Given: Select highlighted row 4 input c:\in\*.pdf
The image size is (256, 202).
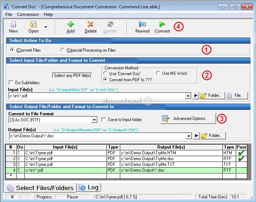Looking at the screenshot, I should [x=65, y=170].
